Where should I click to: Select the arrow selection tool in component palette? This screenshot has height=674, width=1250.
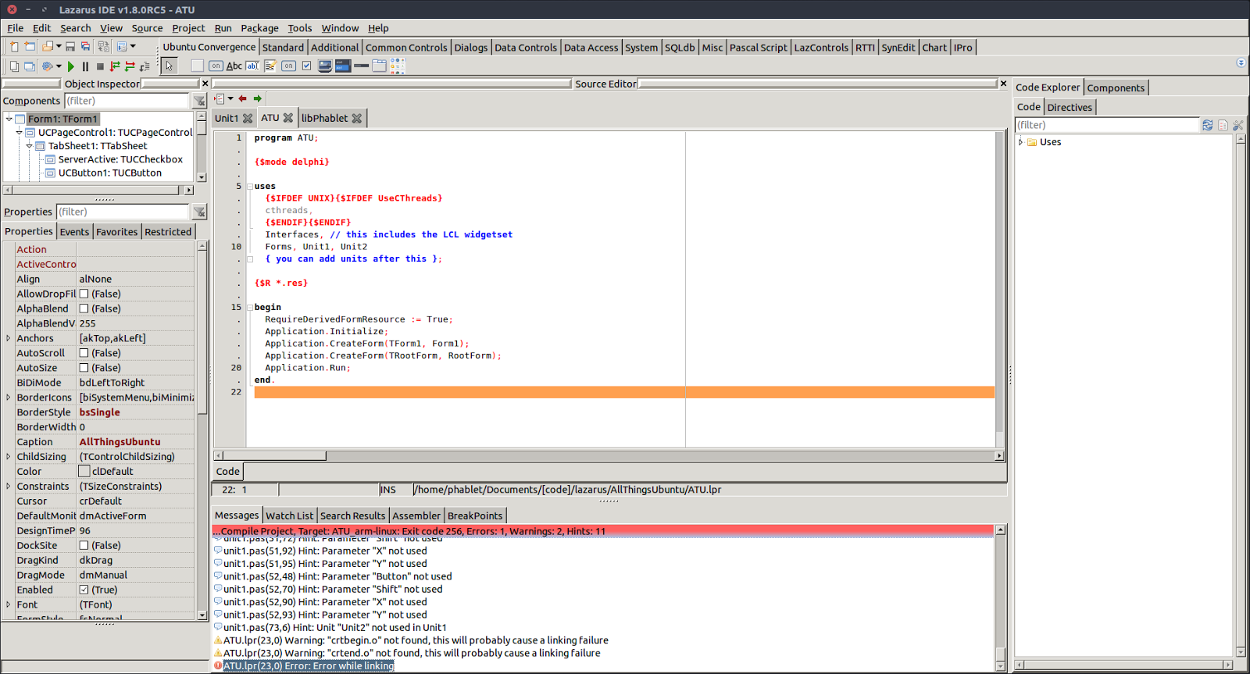(x=170, y=66)
